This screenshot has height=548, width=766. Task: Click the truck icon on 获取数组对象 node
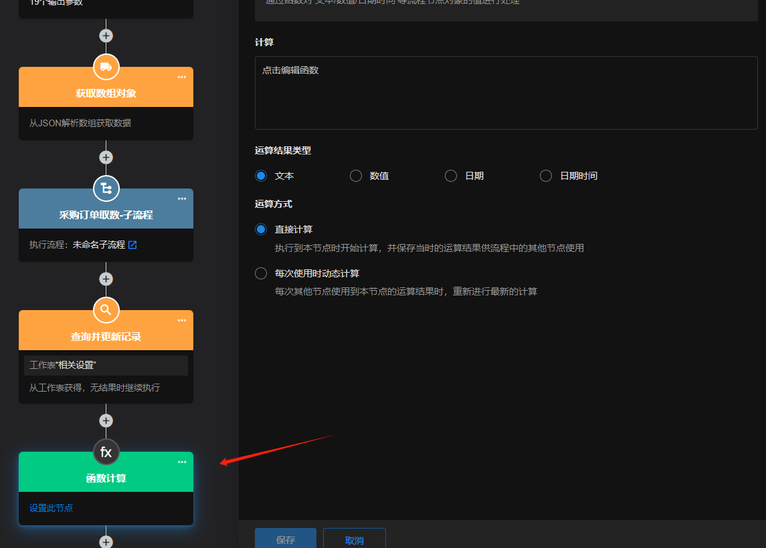[x=106, y=67]
